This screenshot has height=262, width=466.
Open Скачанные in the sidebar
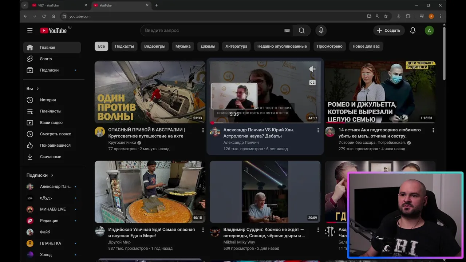[52, 157]
